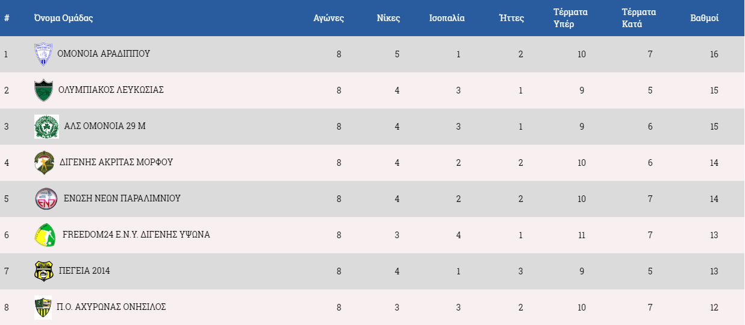Click the Βαθμοί column header
745x325 pixels.
(705, 18)
